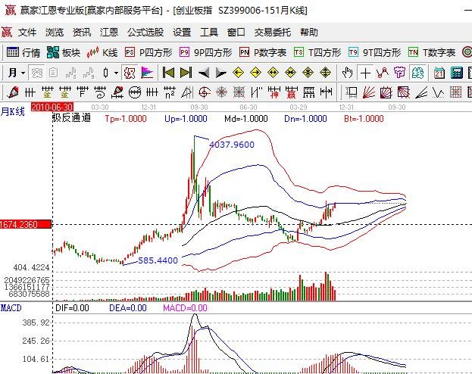Click the 板块 toolbar button

pyautogui.click(x=64, y=53)
